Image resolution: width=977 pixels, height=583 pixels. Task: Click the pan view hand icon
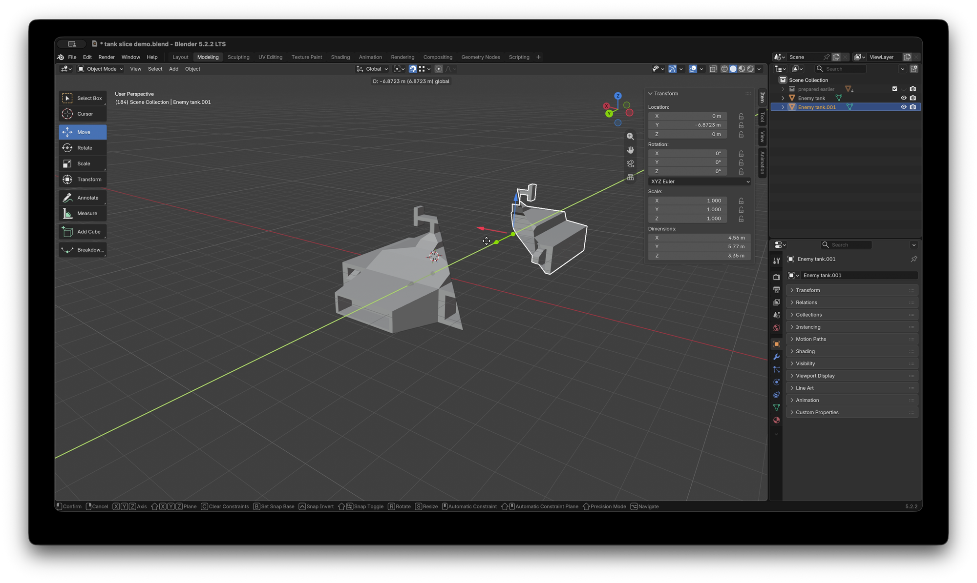click(630, 150)
